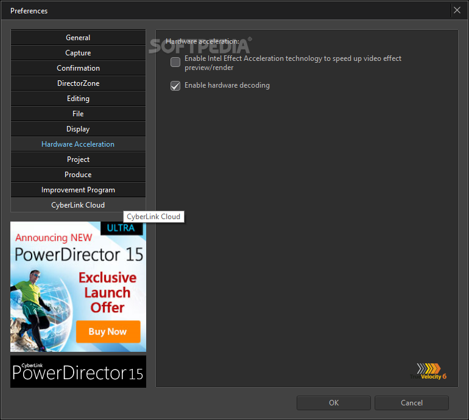This screenshot has width=469, height=420.
Task: Open the PowerDirector 15 launch offer banner
Action: pos(78,287)
